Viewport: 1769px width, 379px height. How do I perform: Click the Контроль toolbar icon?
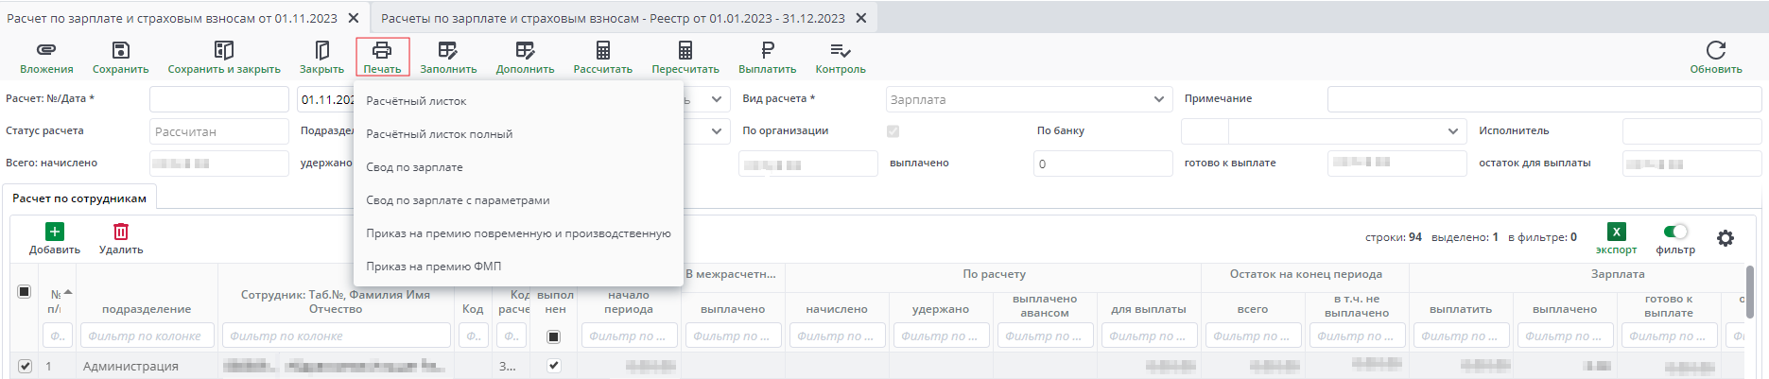click(841, 50)
